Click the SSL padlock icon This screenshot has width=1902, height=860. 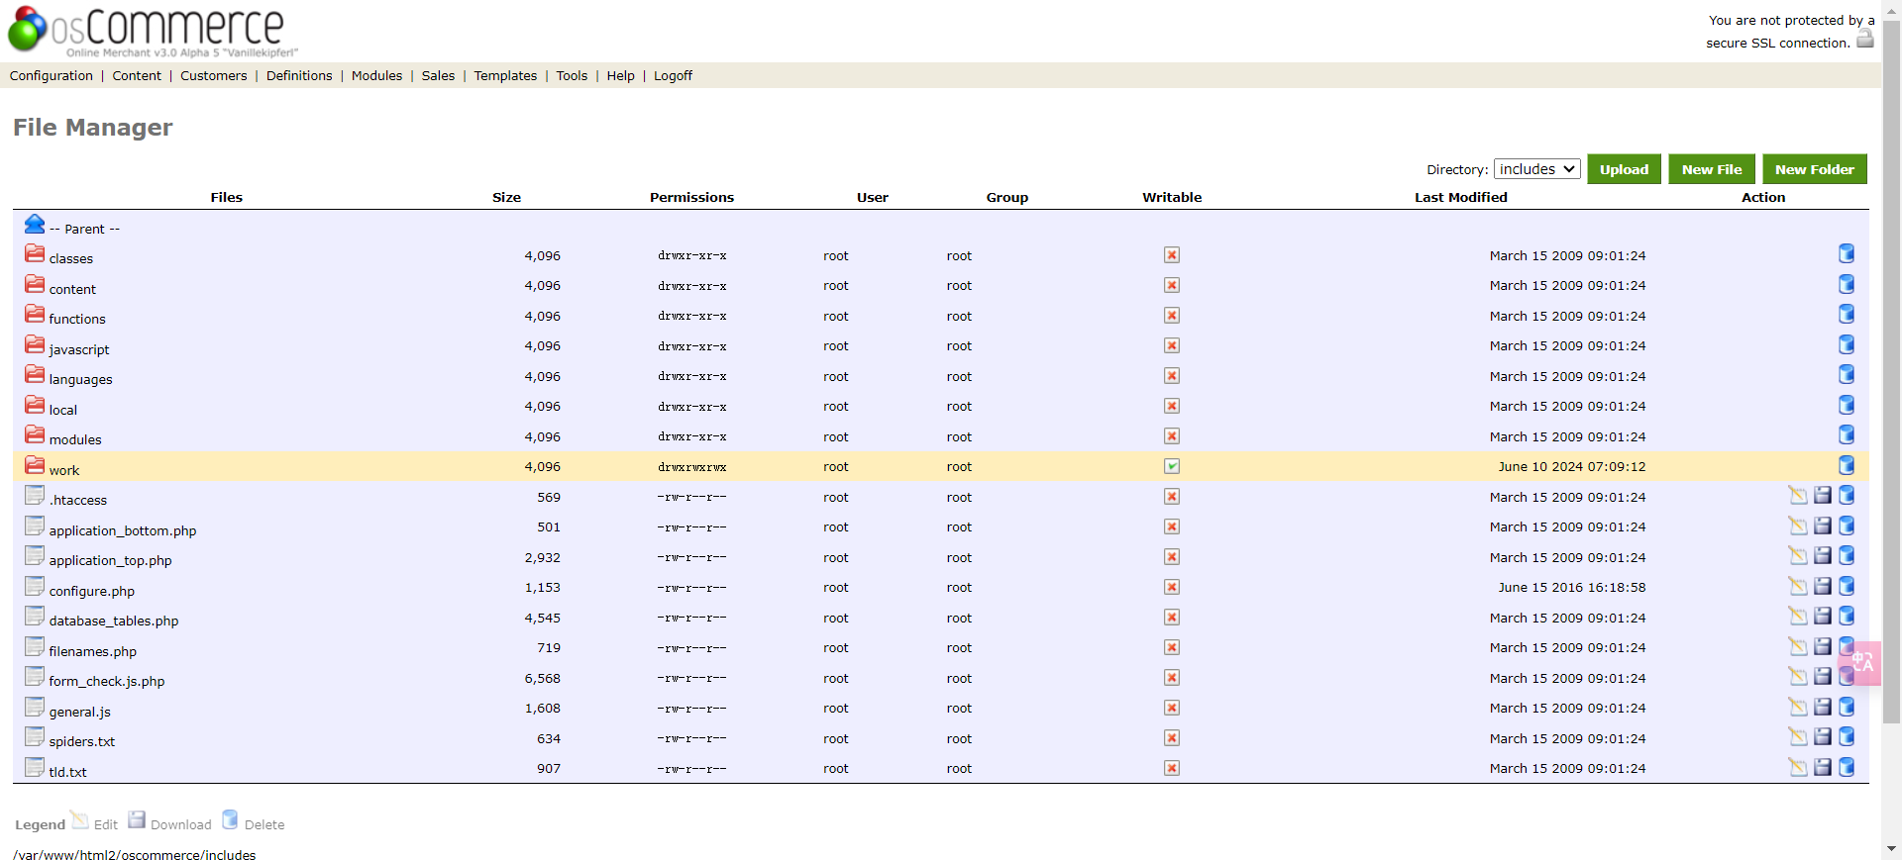1865,39
